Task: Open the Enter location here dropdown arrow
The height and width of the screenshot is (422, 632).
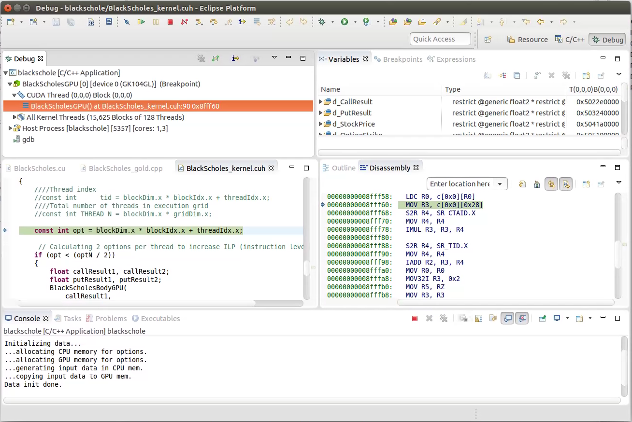Action: 500,184
